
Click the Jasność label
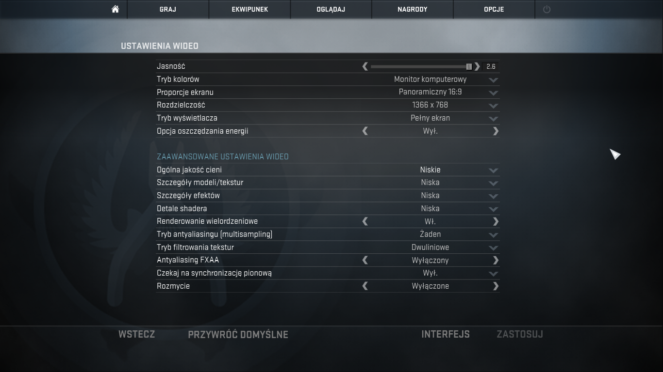tap(171, 66)
